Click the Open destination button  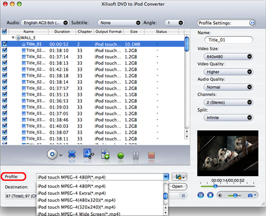pyautogui.click(x=177, y=186)
